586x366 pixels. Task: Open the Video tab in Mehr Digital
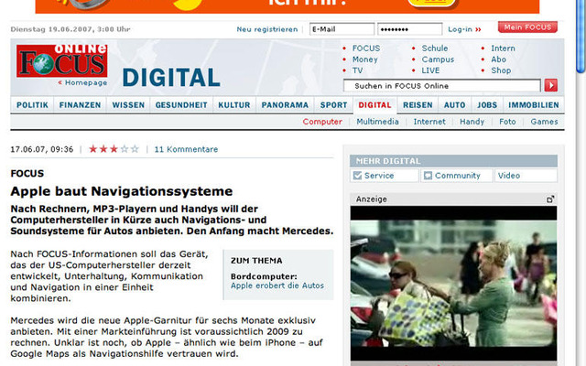pos(526,175)
